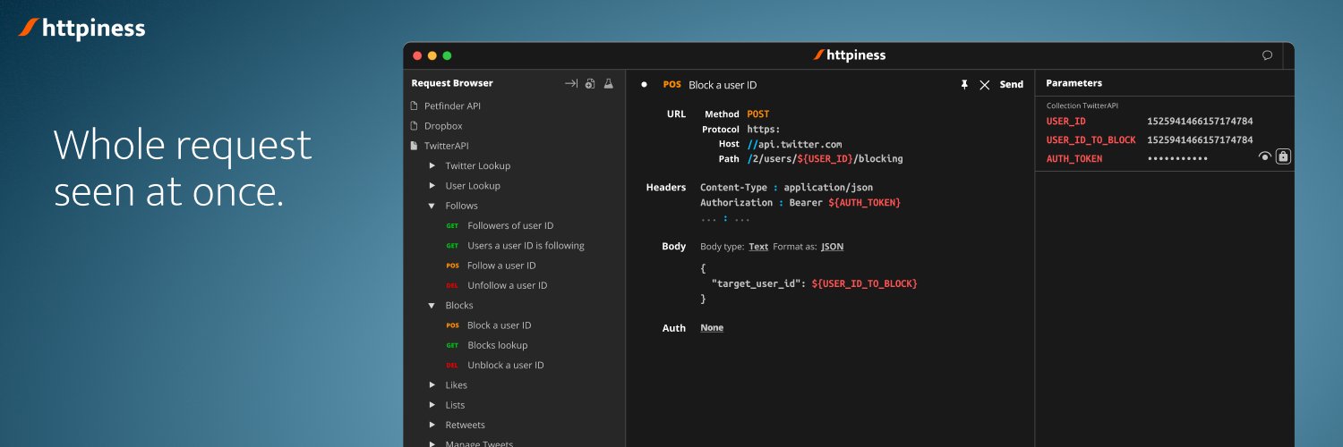
Task: Click the httpiness logo in the title bar
Action: [x=849, y=55]
